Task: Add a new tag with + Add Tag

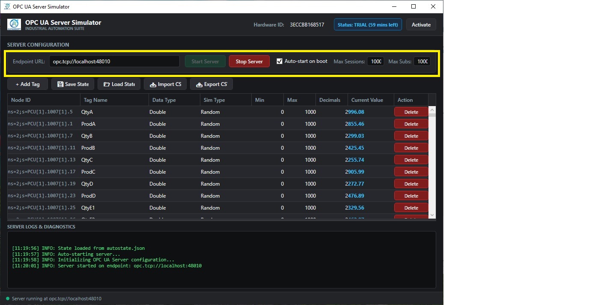Action: point(27,84)
